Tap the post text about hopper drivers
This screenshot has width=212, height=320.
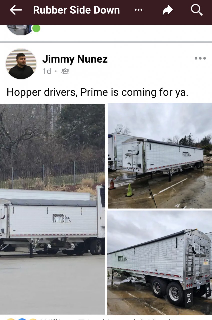point(97,92)
